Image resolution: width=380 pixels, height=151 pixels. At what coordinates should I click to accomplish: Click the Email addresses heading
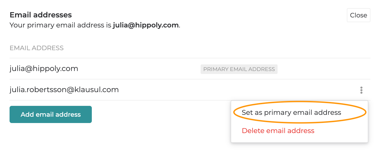41,15
